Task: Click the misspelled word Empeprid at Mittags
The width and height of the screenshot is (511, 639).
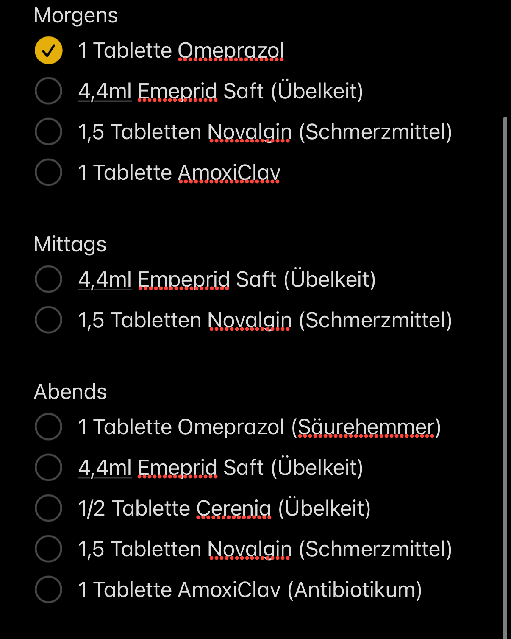Action: (x=184, y=279)
